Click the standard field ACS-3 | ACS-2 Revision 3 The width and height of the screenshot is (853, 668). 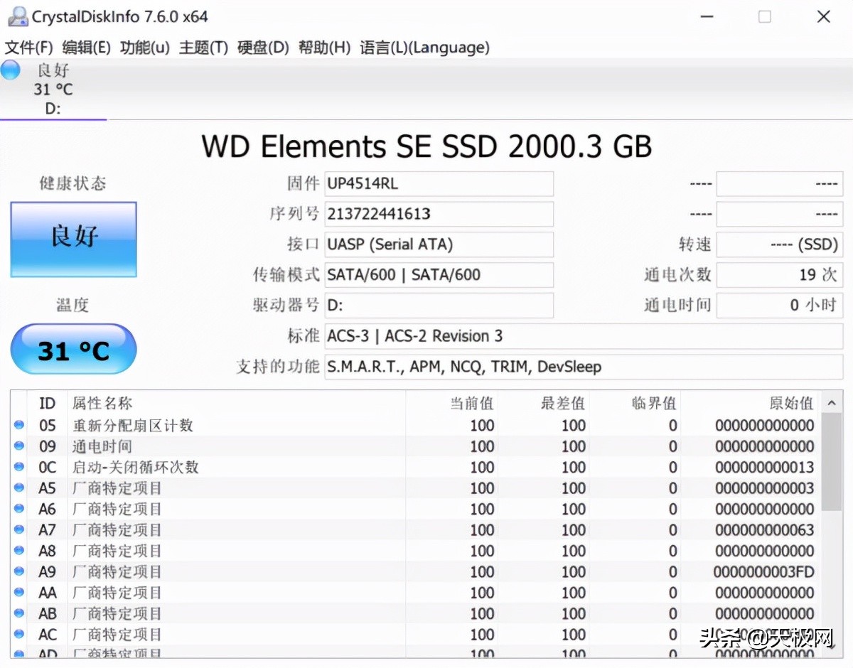[584, 336]
